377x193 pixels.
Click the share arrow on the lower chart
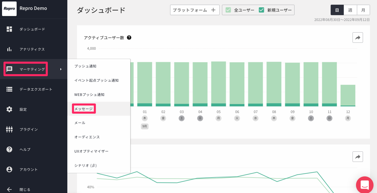(358, 157)
